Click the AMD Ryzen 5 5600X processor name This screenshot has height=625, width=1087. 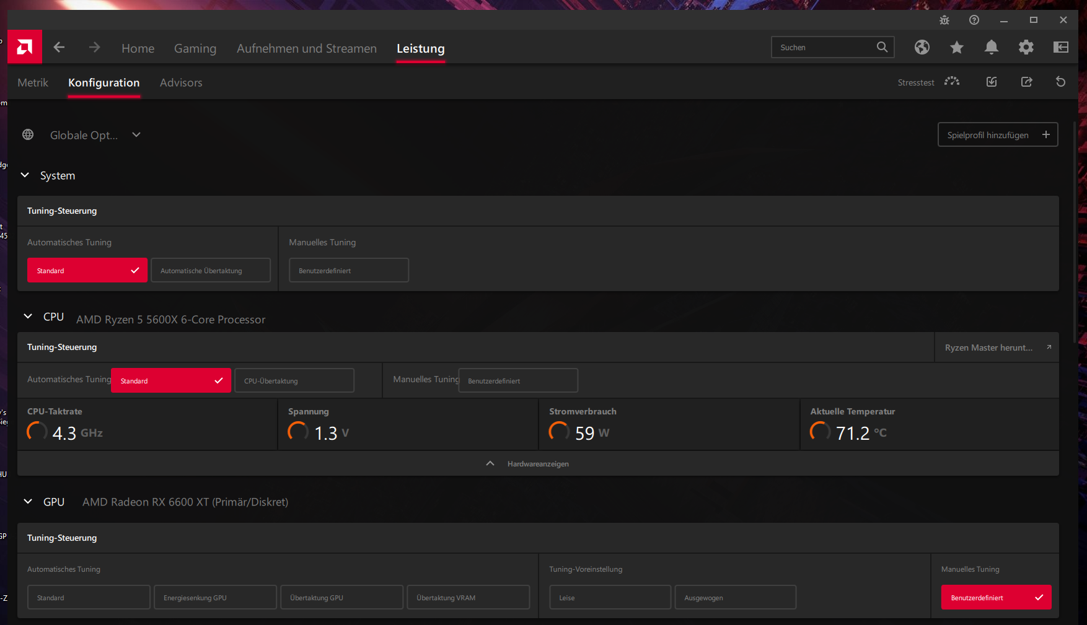pyautogui.click(x=171, y=320)
